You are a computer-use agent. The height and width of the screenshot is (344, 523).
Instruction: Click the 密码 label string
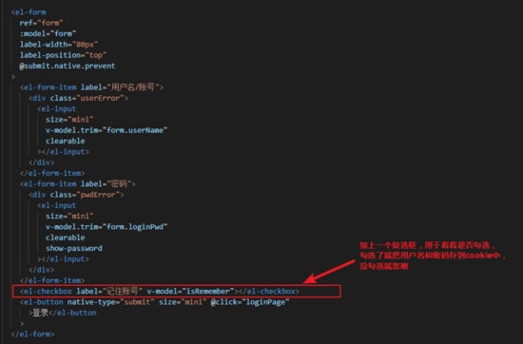120,184
